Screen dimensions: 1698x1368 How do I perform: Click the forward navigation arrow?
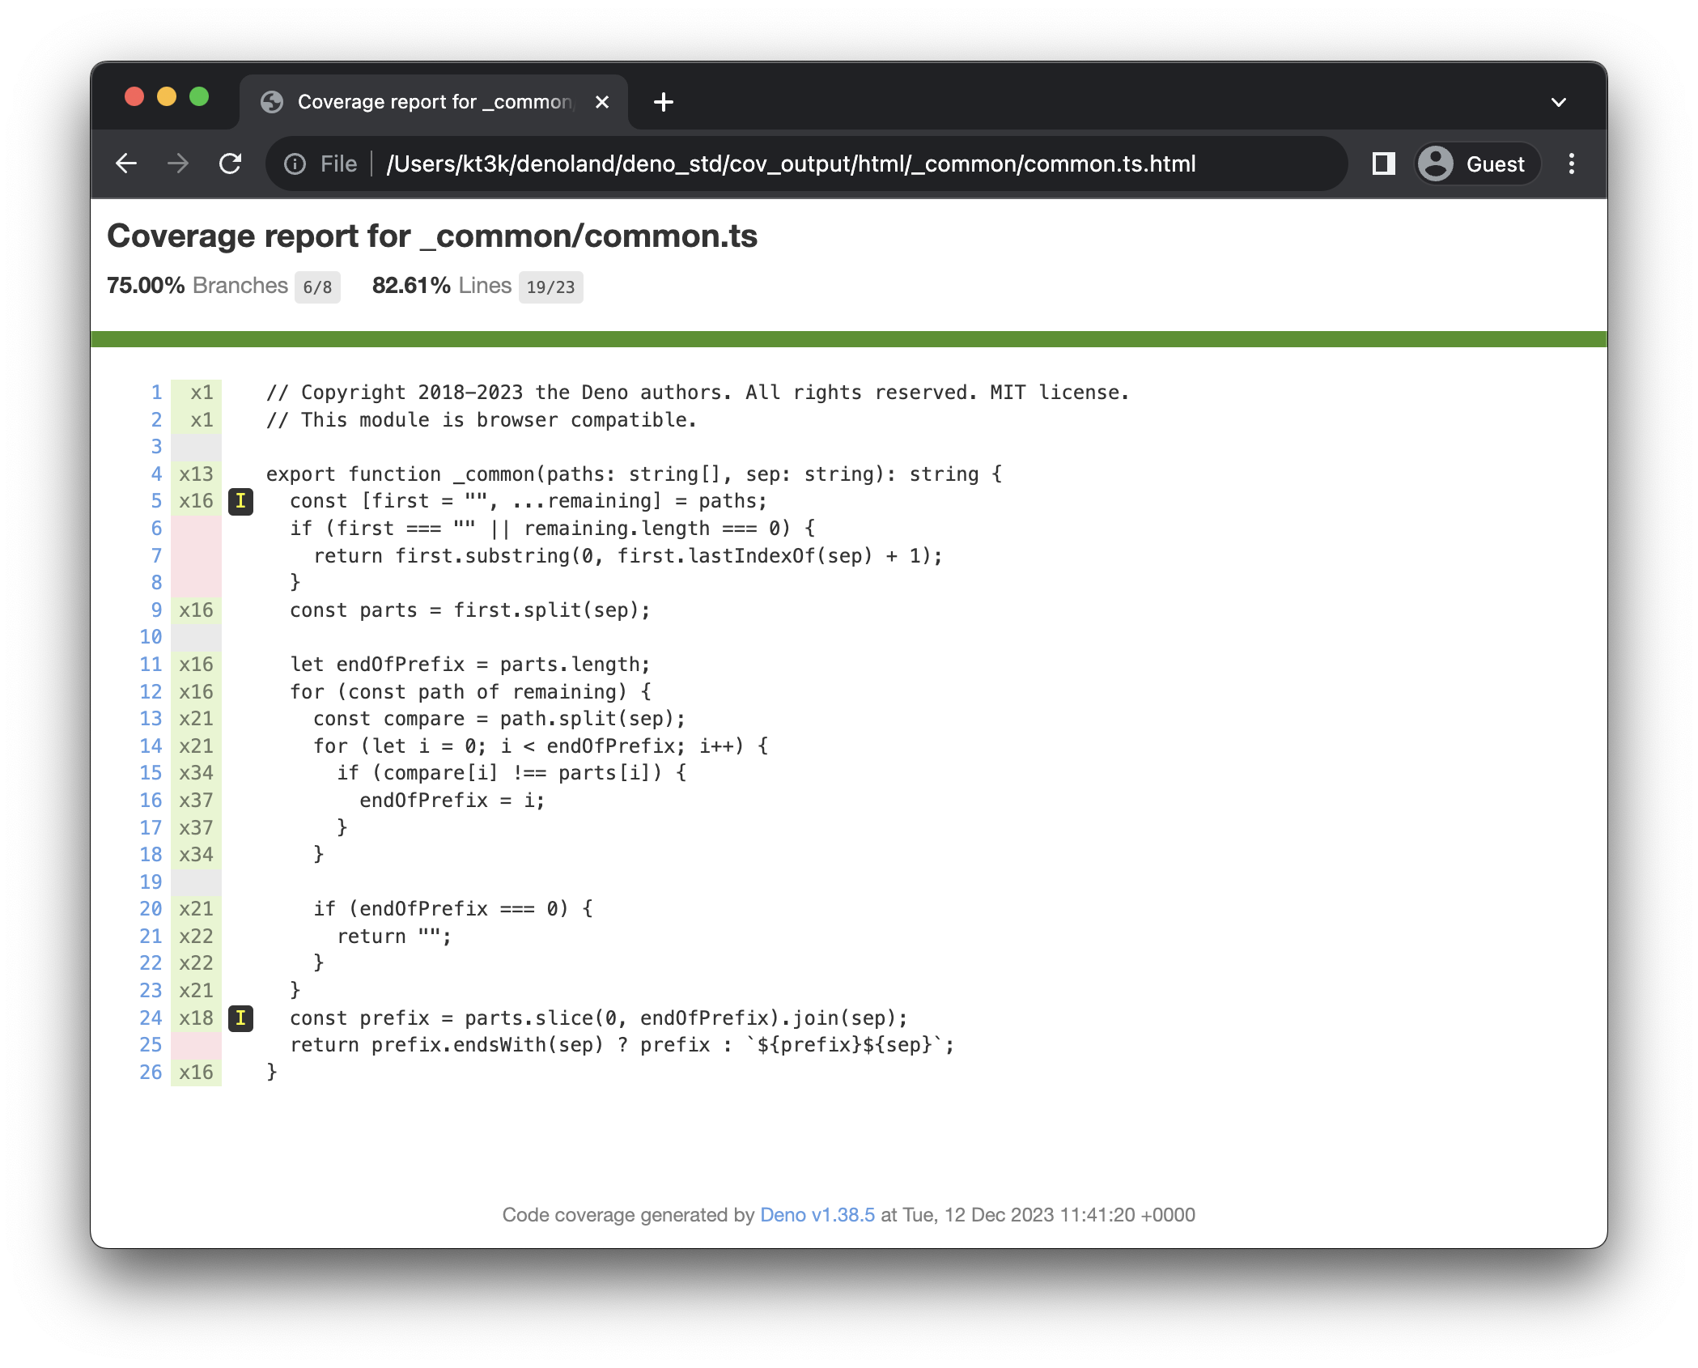(178, 164)
